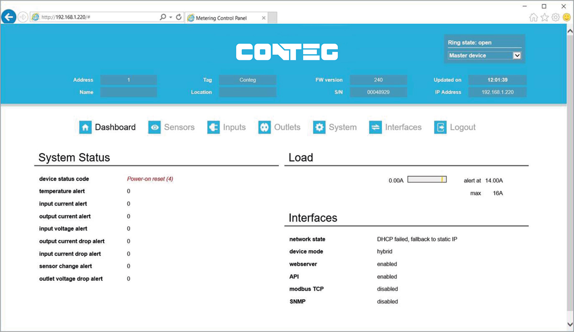Open the Outlets menu label
The height and width of the screenshot is (332, 574).
click(287, 128)
